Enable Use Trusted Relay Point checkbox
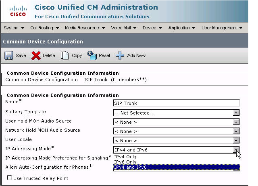The height and width of the screenshot is (186, 258). (x=9, y=178)
